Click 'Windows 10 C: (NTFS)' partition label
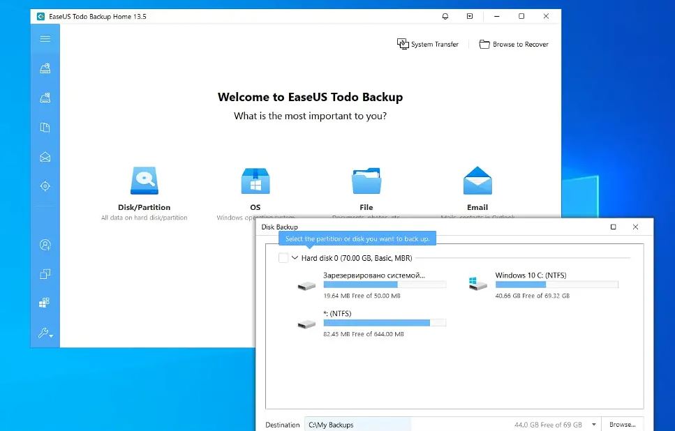Image resolution: width=675 pixels, height=431 pixels. pyautogui.click(x=531, y=275)
